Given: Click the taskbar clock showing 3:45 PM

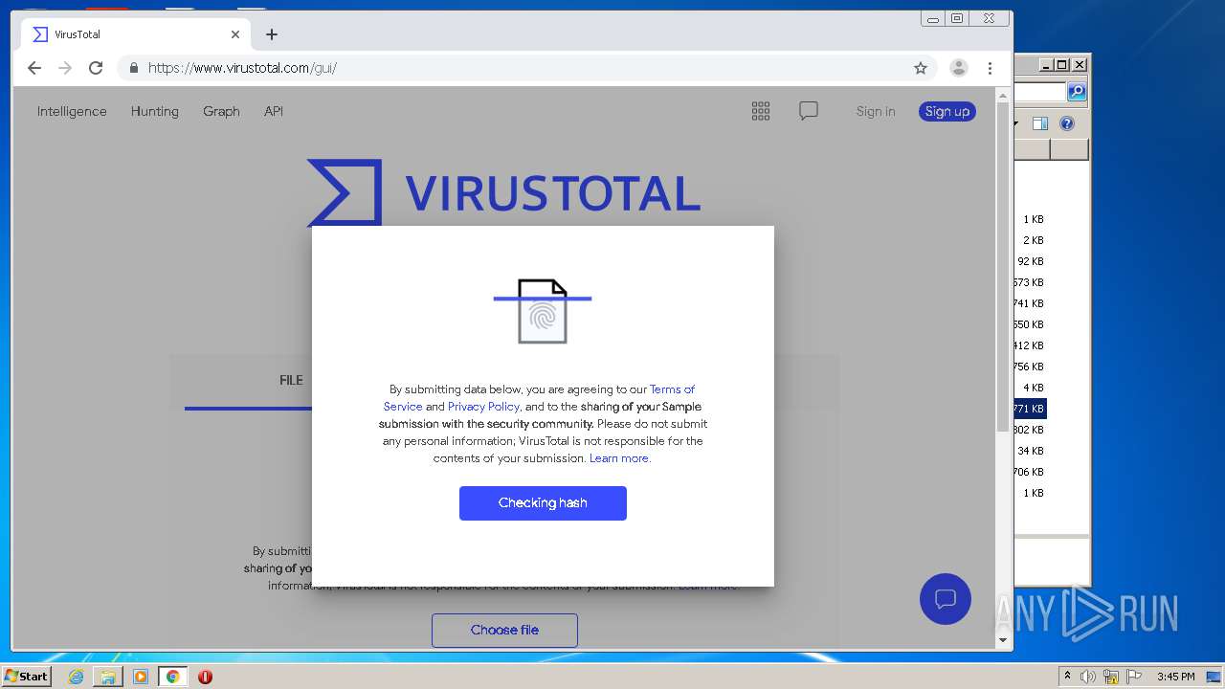Looking at the screenshot, I should tap(1175, 677).
